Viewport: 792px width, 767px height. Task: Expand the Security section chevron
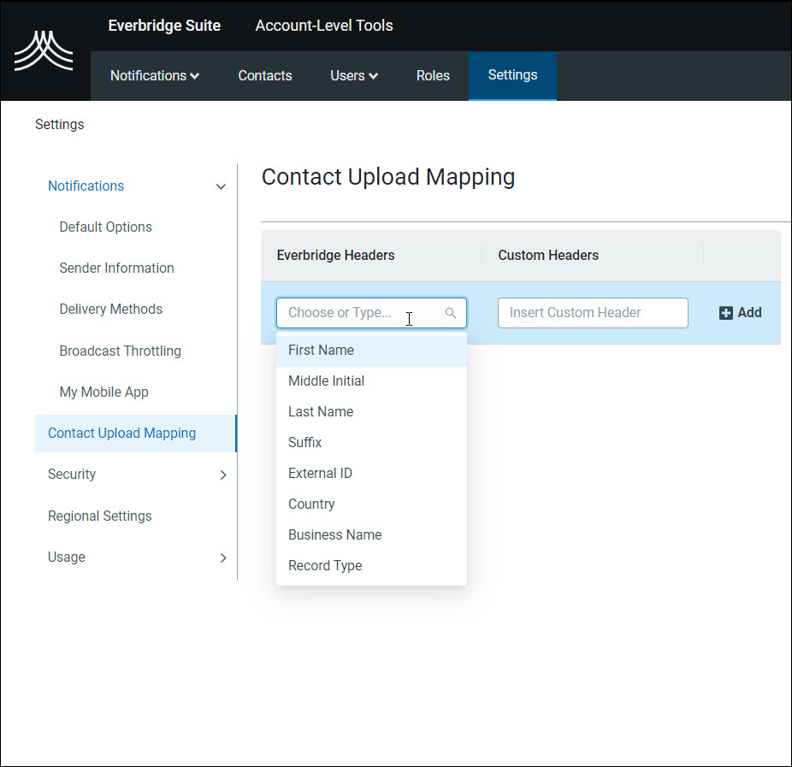tap(223, 475)
